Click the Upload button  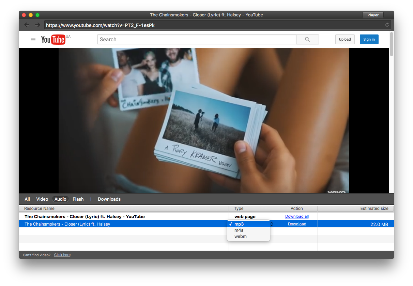pyautogui.click(x=345, y=39)
